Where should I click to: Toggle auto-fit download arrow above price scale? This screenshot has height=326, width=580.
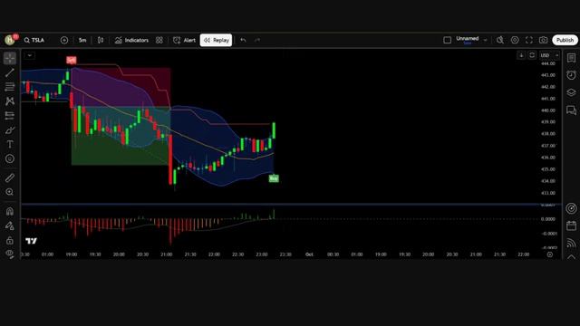[521, 55]
